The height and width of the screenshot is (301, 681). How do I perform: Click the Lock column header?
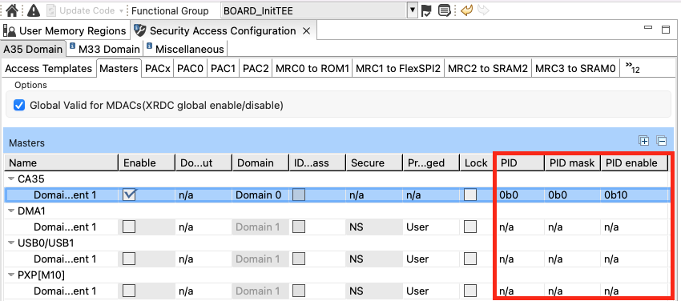(x=476, y=163)
